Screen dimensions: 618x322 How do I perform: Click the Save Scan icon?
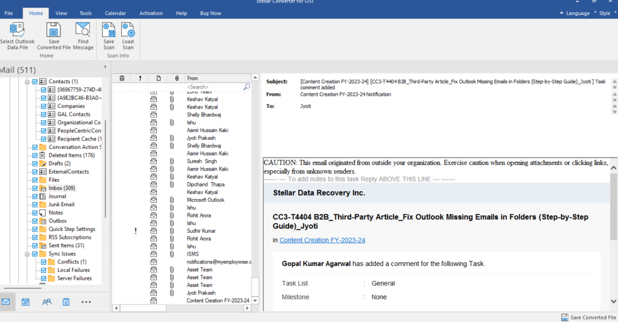(x=109, y=30)
